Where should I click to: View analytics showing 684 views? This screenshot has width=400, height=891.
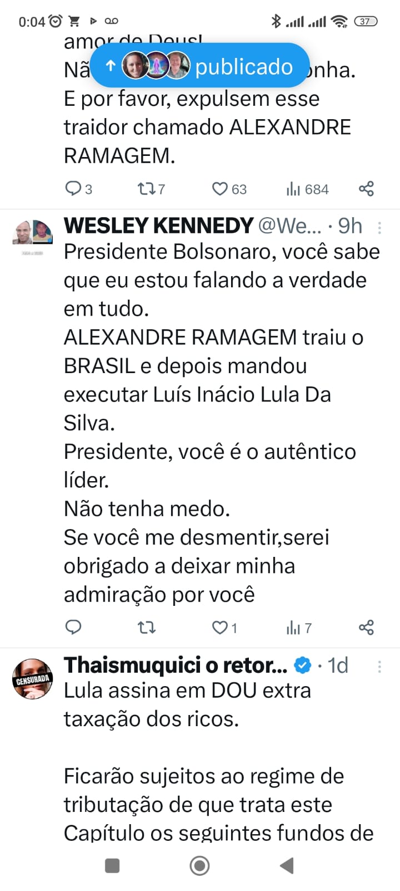coord(307,189)
